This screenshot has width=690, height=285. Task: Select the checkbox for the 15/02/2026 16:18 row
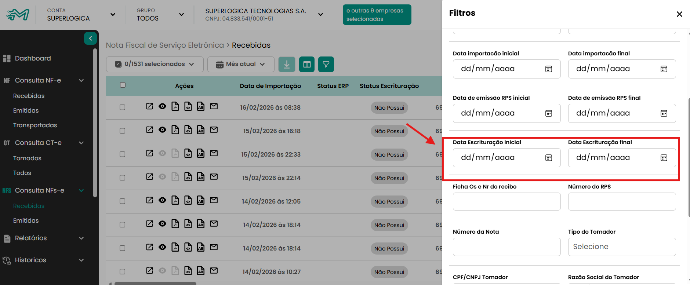pos(123,131)
